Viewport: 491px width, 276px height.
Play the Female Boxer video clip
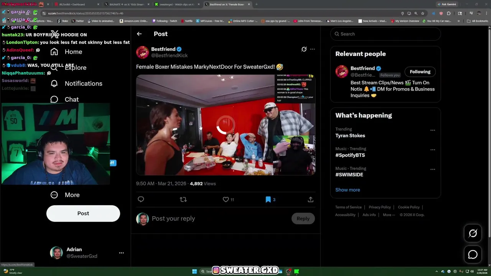226,125
